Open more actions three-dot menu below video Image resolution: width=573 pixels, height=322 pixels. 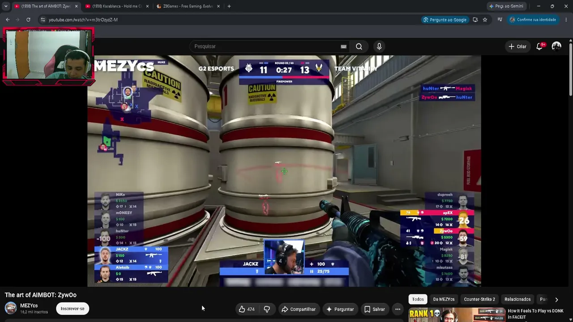[x=398, y=309]
